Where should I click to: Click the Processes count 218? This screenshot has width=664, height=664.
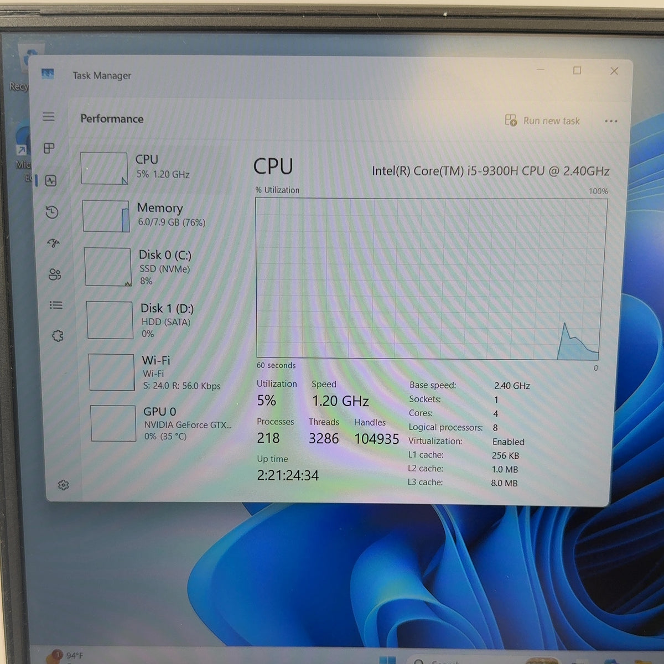pos(268,438)
